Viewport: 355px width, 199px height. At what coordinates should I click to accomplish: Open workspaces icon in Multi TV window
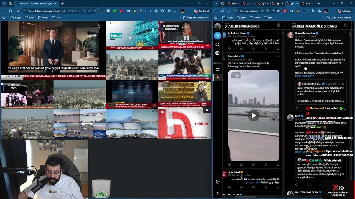pos(11,4)
